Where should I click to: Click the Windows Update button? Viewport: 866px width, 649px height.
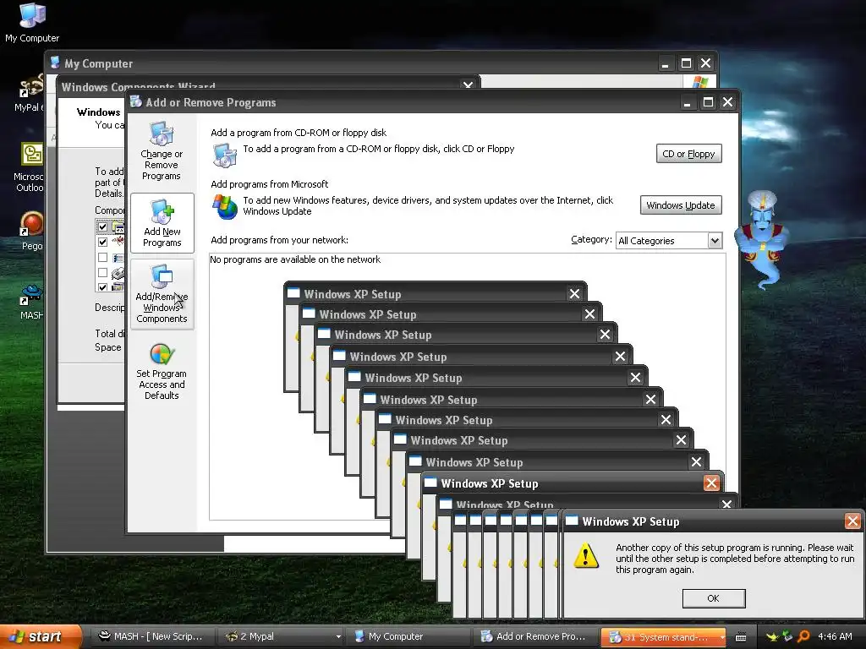coord(681,205)
